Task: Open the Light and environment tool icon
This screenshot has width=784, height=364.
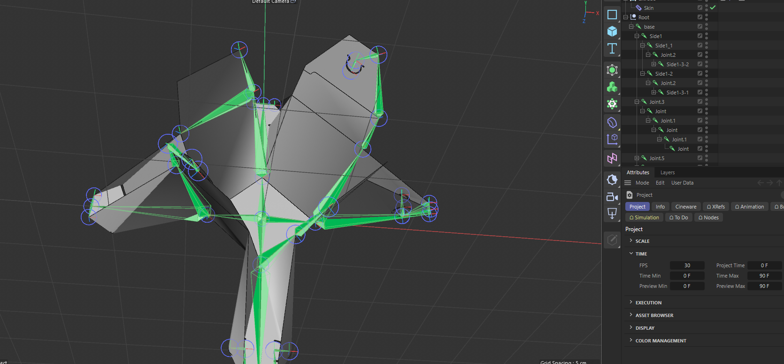Action: click(x=612, y=180)
